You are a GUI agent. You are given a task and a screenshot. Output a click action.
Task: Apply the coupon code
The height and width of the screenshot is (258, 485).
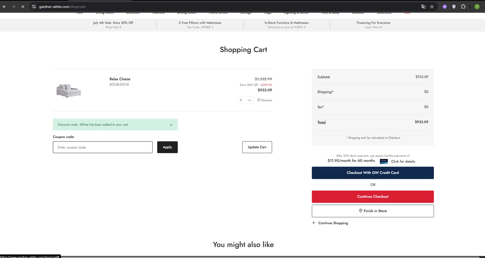pyautogui.click(x=167, y=147)
